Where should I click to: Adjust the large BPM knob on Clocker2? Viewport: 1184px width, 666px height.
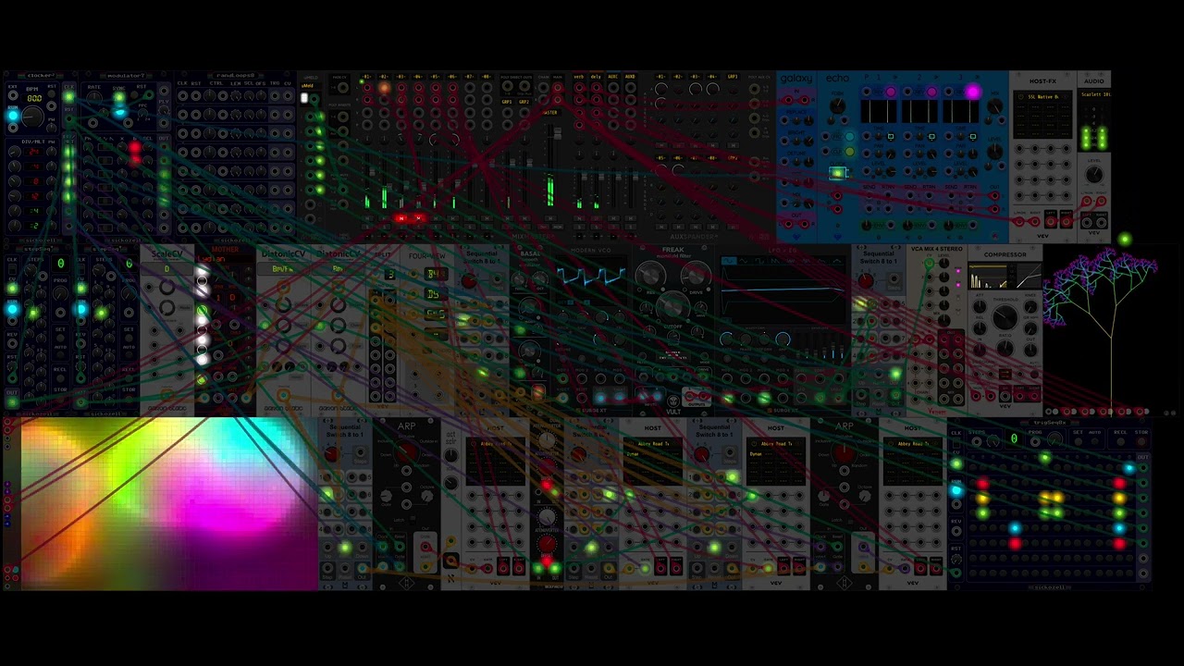click(x=33, y=116)
